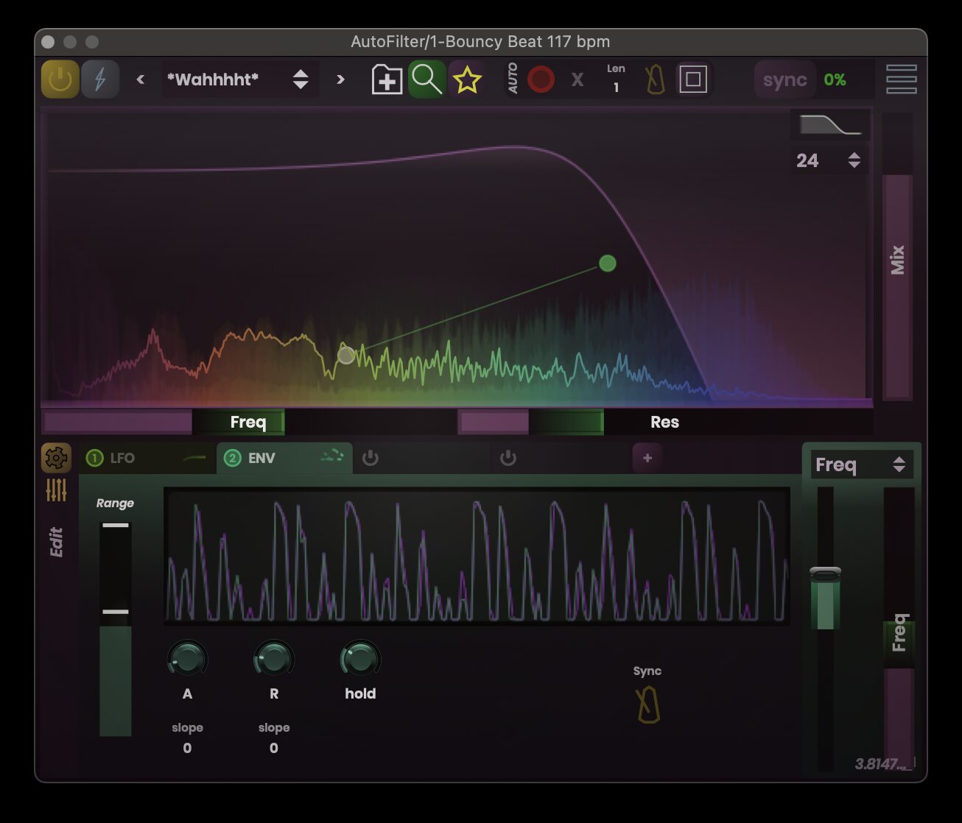The image size is (962, 823).
Task: Click the red automation record circle
Action: 541,80
